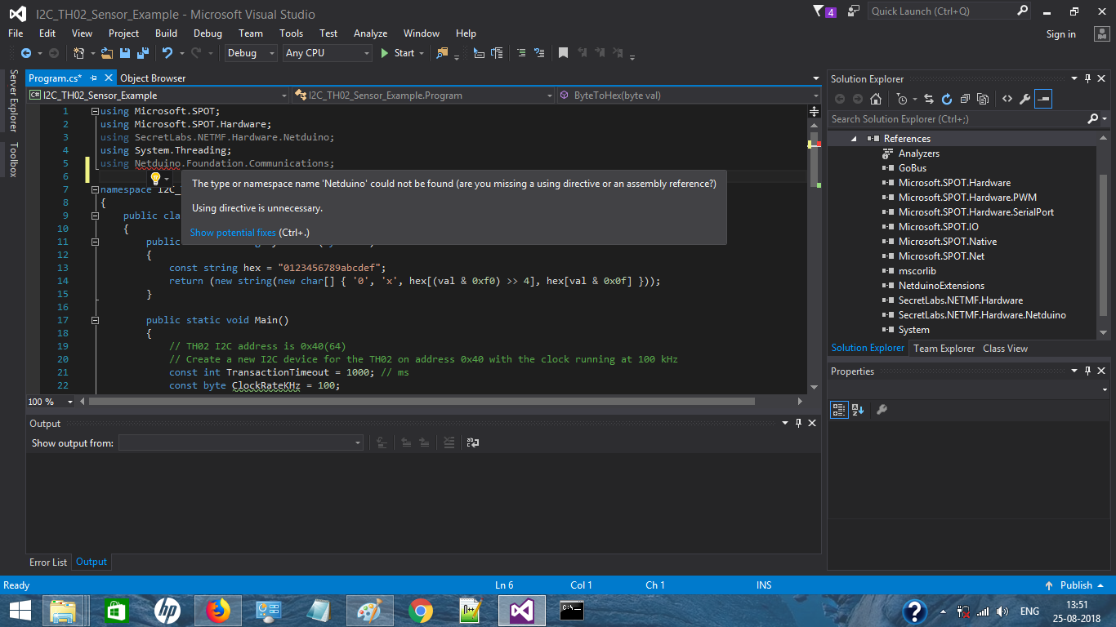This screenshot has height=627, width=1116.
Task: Click the Navigate Backward arrow in toolbar
Action: tap(26, 53)
